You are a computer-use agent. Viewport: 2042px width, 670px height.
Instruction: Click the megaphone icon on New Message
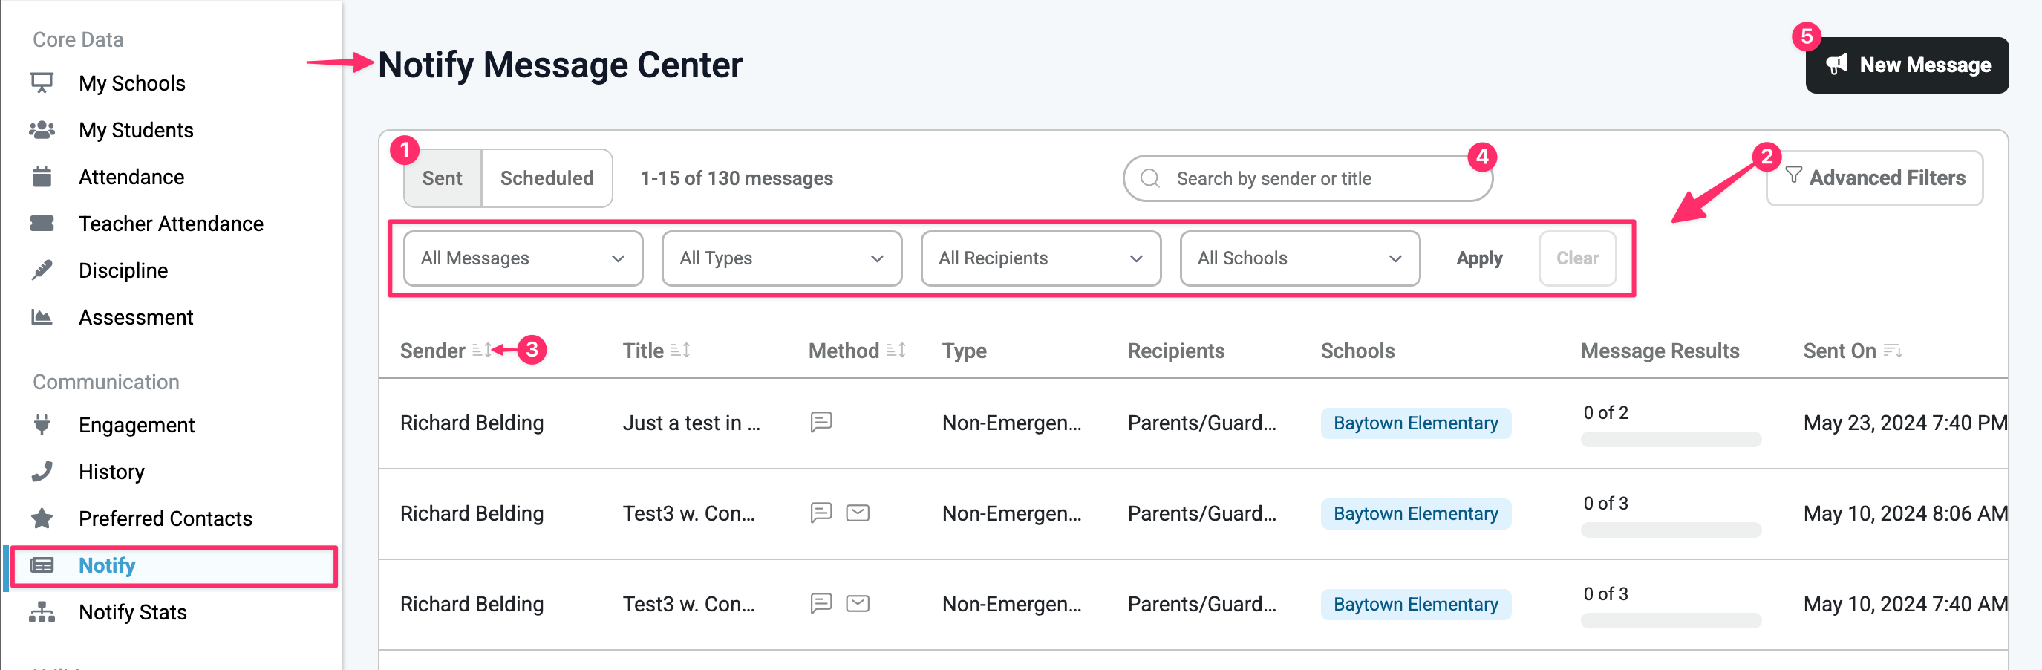click(x=1837, y=64)
